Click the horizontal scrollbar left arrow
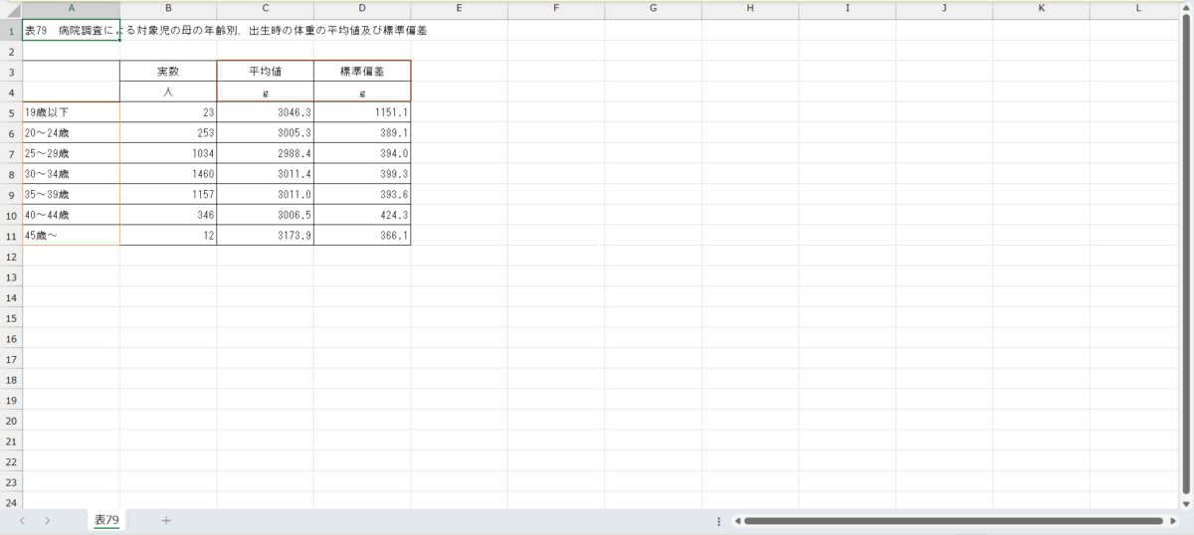This screenshot has width=1194, height=535. coord(735,520)
